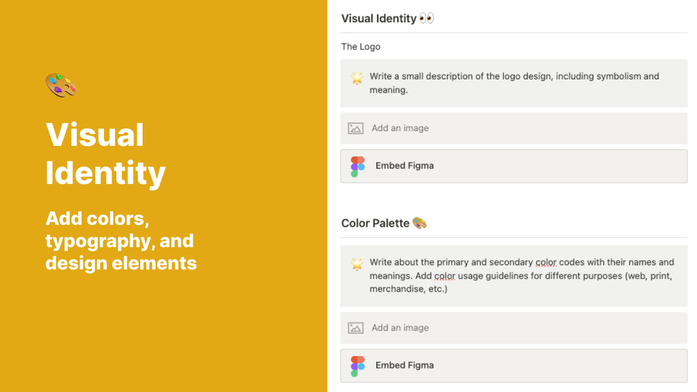
Task: Click 'Add an image' under Color Palette
Action: pos(400,328)
